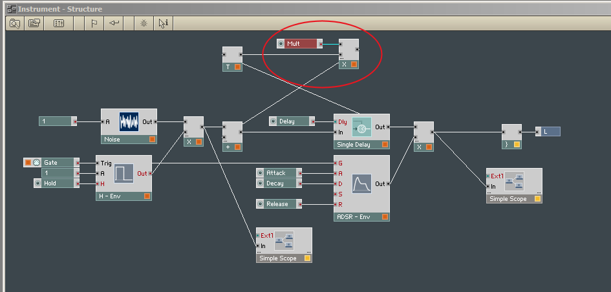Screen dimensions: 611x292
Task: Click the H - Env name label
Action: pos(109,196)
